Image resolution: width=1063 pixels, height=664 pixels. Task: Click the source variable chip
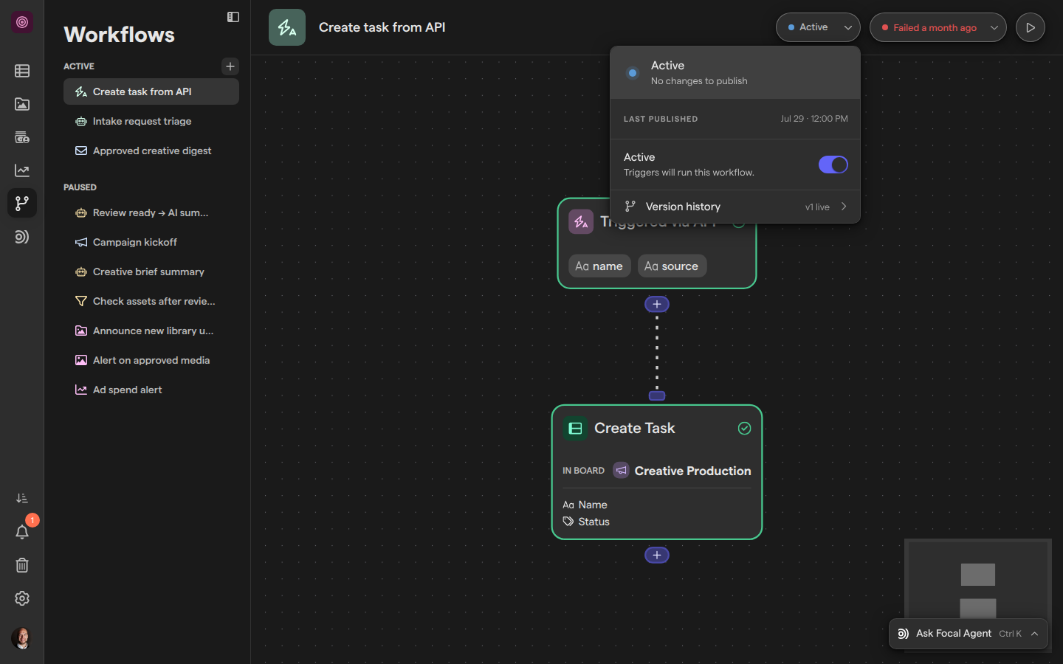click(672, 266)
